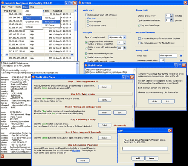The height and width of the screenshot is (166, 188).
Task: Open the dropdown arrow at left of selected row
Action: click(x=7, y=55)
